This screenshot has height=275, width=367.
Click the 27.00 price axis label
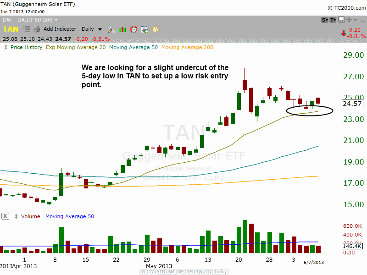pyautogui.click(x=353, y=77)
